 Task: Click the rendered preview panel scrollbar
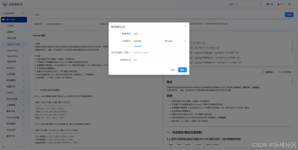292,80
